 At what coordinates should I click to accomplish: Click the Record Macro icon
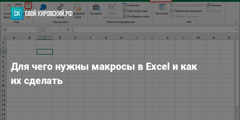click(28, 5)
